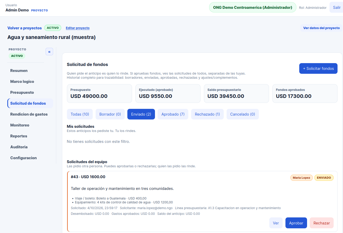Click the Maria Lopez requester badge
This screenshot has height=233, width=343.
(301, 178)
